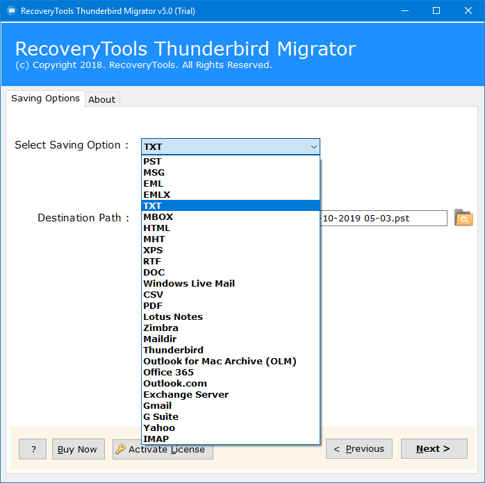The width and height of the screenshot is (485, 483).
Task: Choose XPS saving option
Action: pyautogui.click(x=231, y=250)
